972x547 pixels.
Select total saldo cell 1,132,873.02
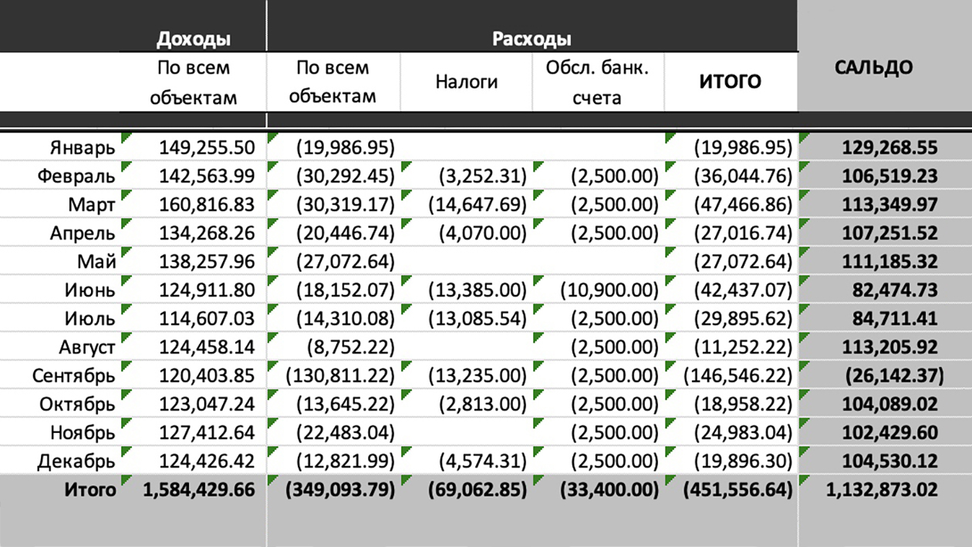tap(882, 490)
